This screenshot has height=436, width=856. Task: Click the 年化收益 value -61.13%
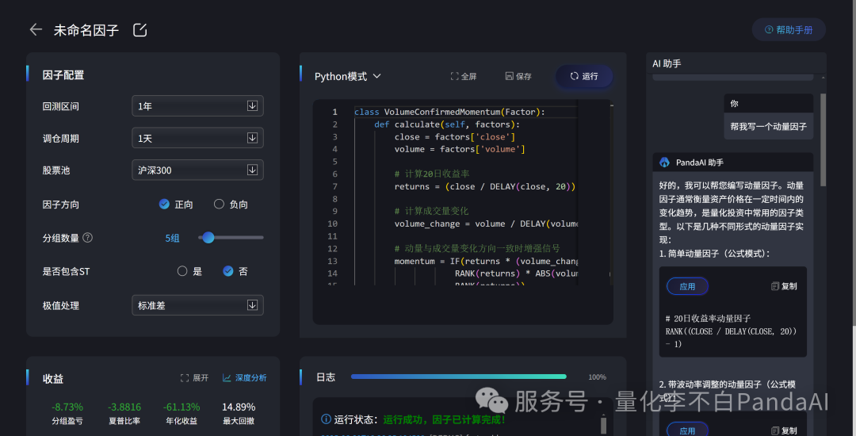[x=182, y=407]
